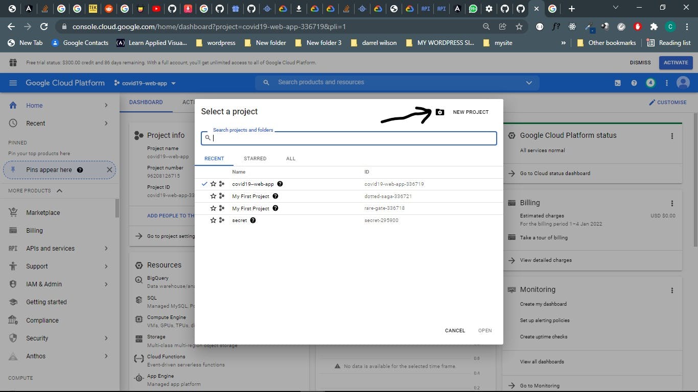The image size is (698, 392).
Task: Click the DASHBOARD tab
Action: pos(146,102)
